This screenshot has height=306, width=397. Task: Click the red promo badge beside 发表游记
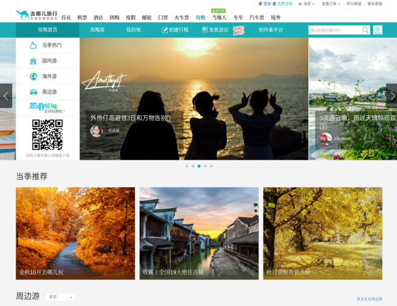click(238, 30)
